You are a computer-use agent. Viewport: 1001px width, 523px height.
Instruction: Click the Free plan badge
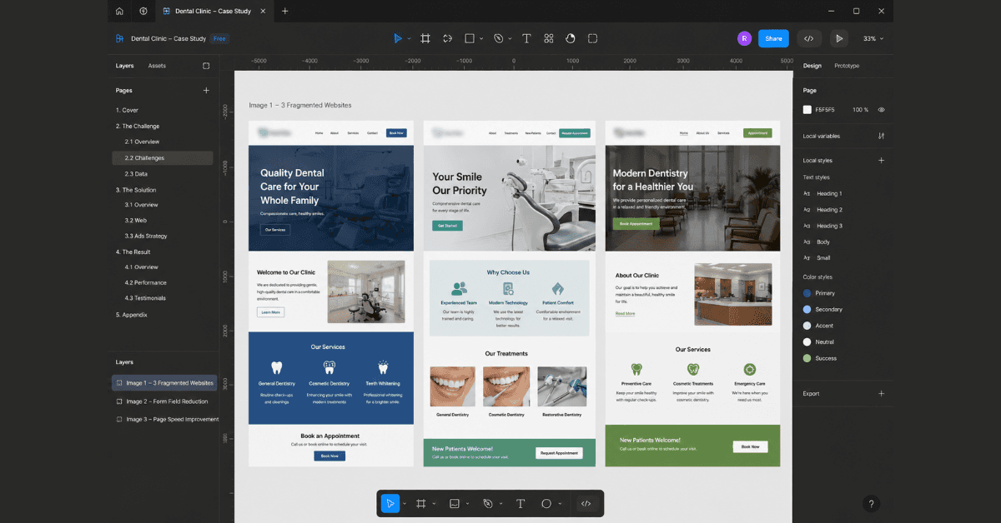[219, 38]
